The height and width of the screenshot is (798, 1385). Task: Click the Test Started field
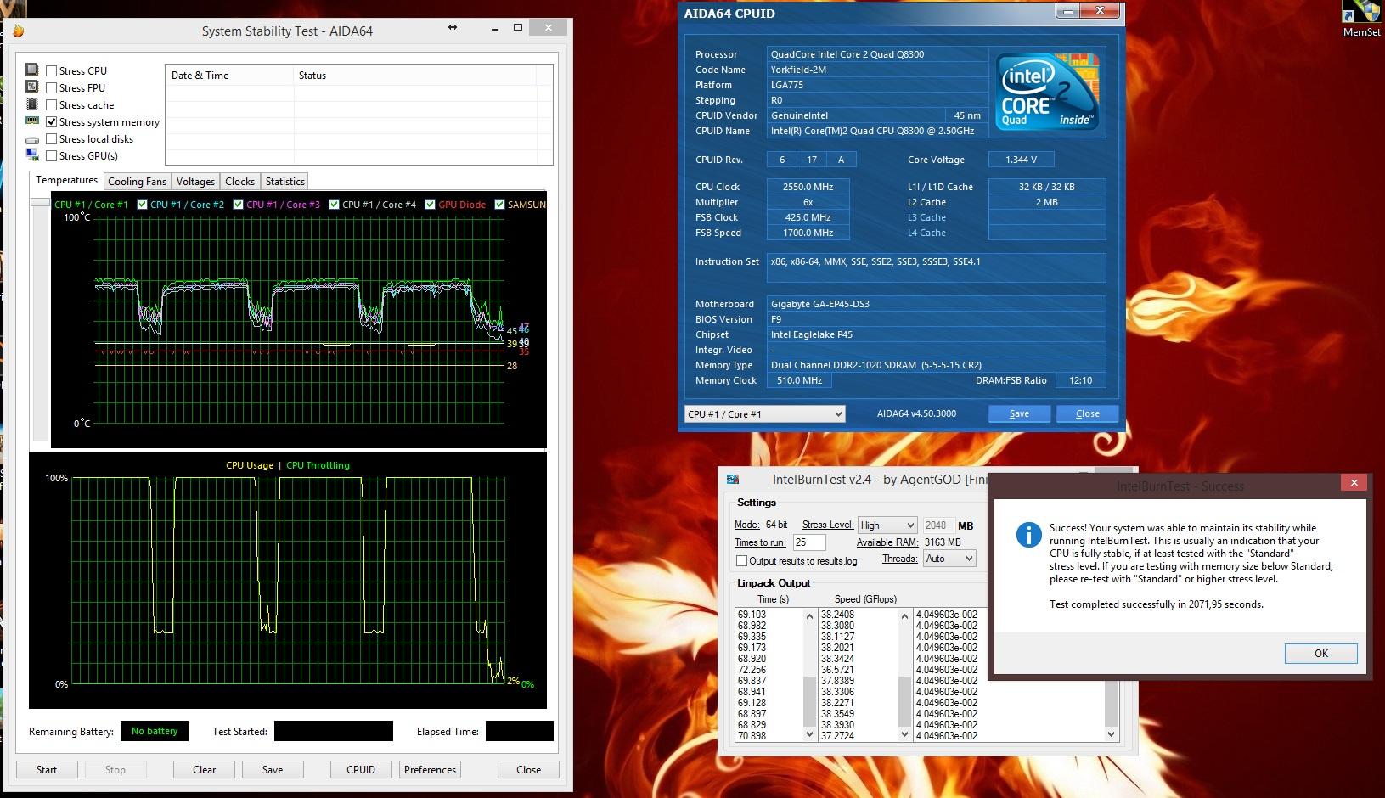pos(334,731)
